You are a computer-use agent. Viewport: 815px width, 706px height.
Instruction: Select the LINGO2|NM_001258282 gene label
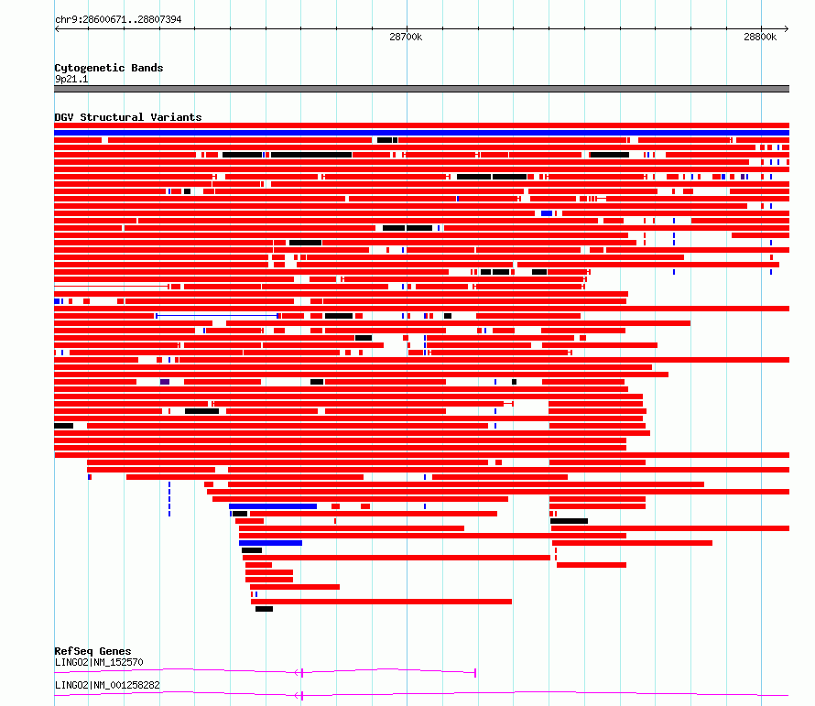coord(107,685)
